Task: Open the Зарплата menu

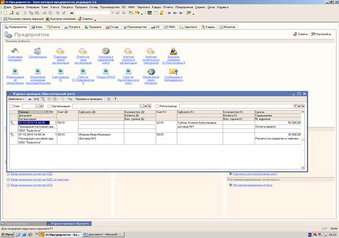Action: (x=144, y=7)
